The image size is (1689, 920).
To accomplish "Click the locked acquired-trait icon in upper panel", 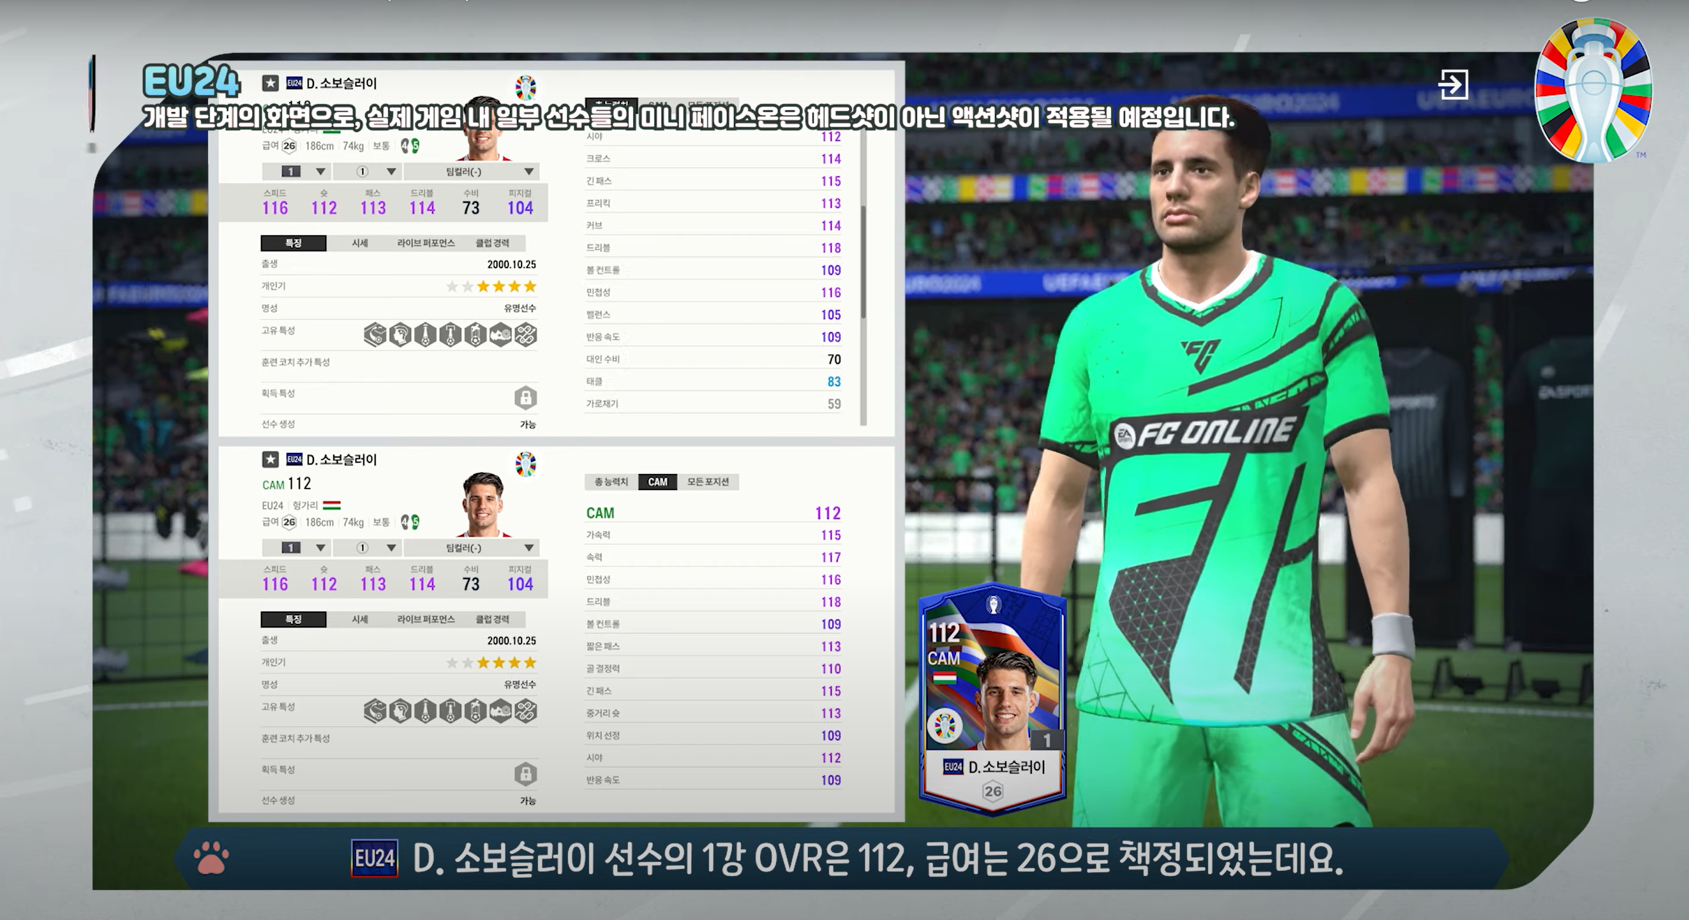I will click(x=525, y=398).
